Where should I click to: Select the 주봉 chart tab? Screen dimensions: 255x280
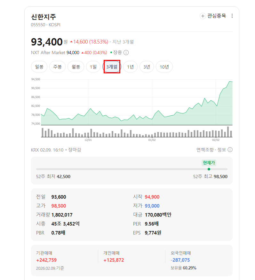[x=57, y=67]
